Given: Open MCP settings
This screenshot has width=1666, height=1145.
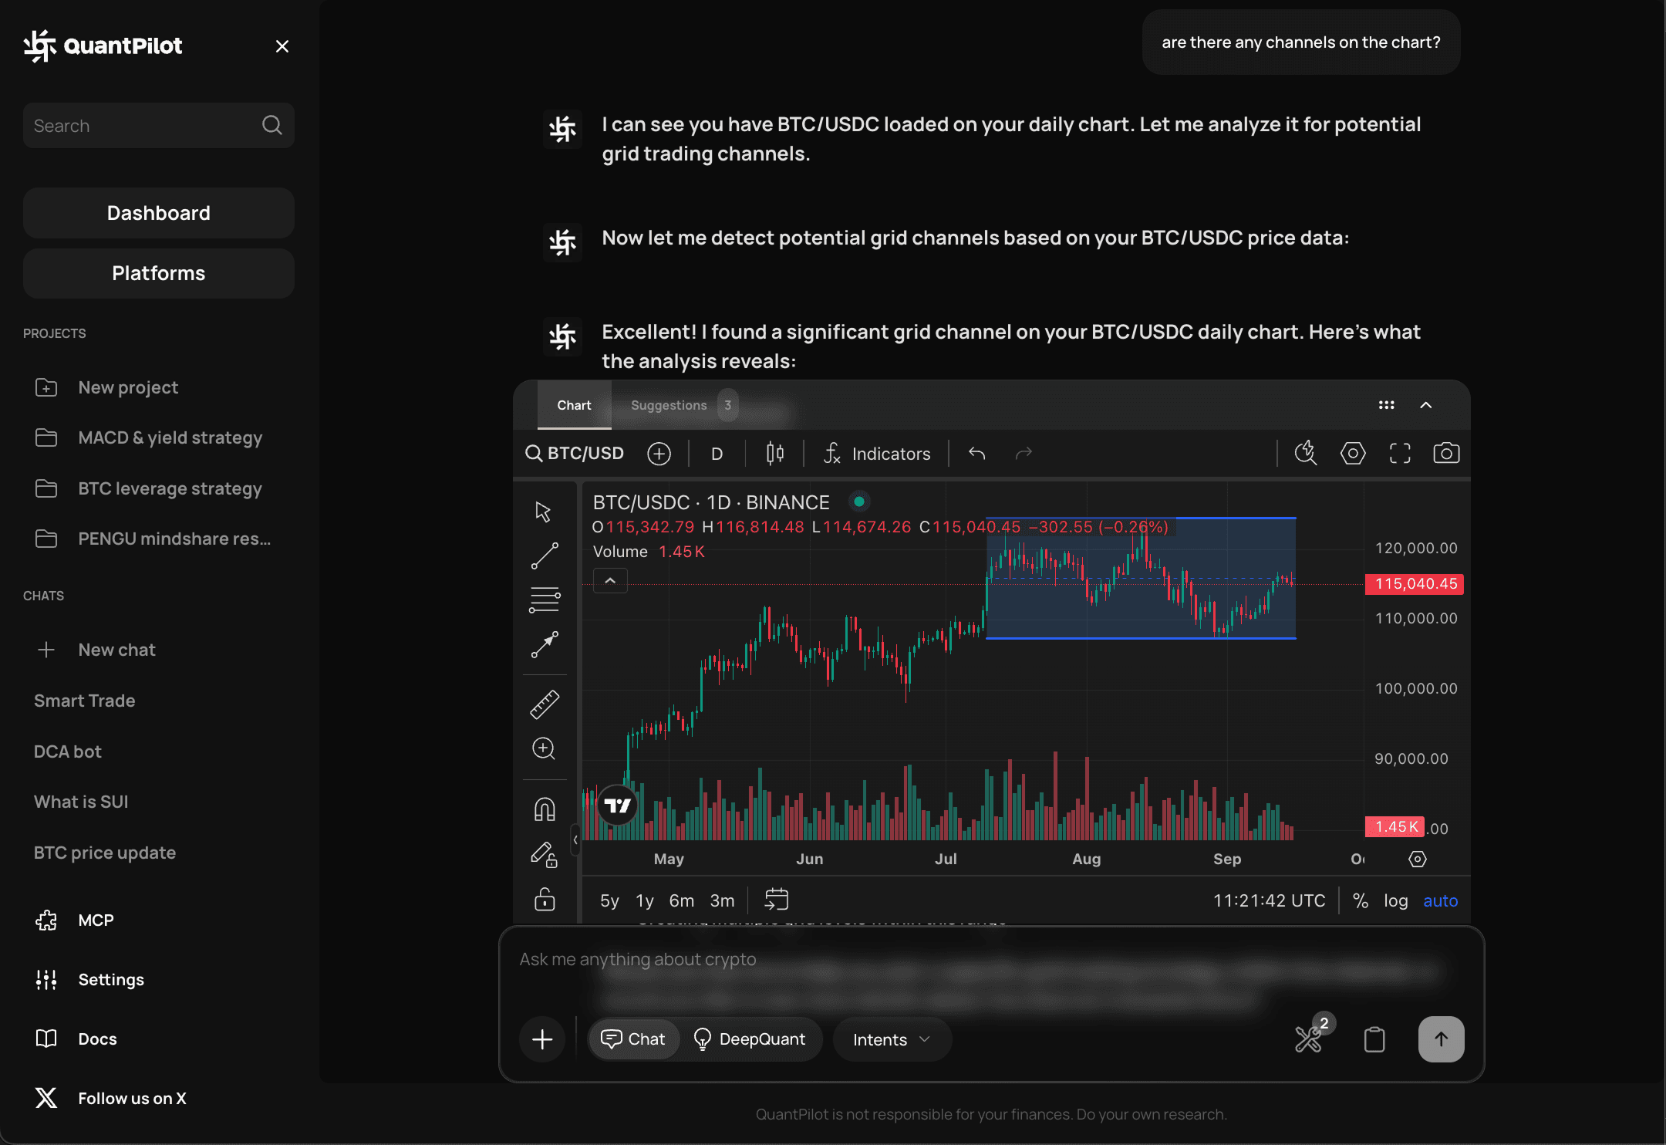Looking at the screenshot, I should pyautogui.click(x=75, y=920).
